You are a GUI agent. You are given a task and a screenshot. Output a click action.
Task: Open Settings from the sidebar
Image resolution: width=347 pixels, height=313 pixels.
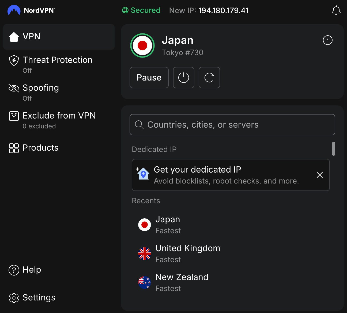pos(59,297)
